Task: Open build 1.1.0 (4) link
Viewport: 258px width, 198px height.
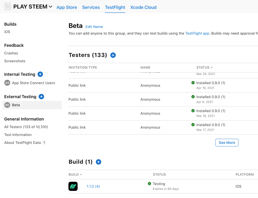Action: pyautogui.click(x=93, y=186)
